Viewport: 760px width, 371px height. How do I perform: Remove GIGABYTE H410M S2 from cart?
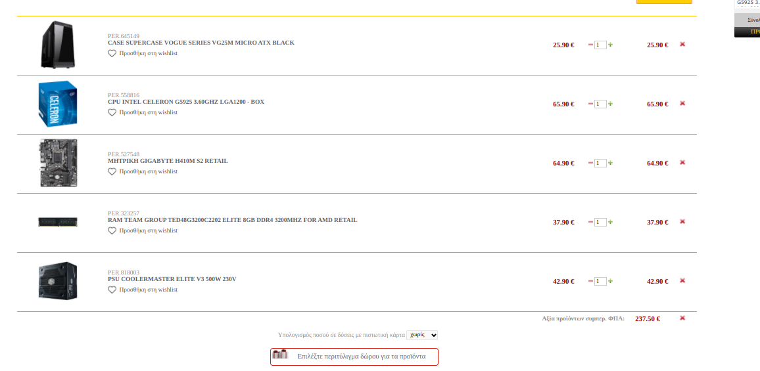682,162
